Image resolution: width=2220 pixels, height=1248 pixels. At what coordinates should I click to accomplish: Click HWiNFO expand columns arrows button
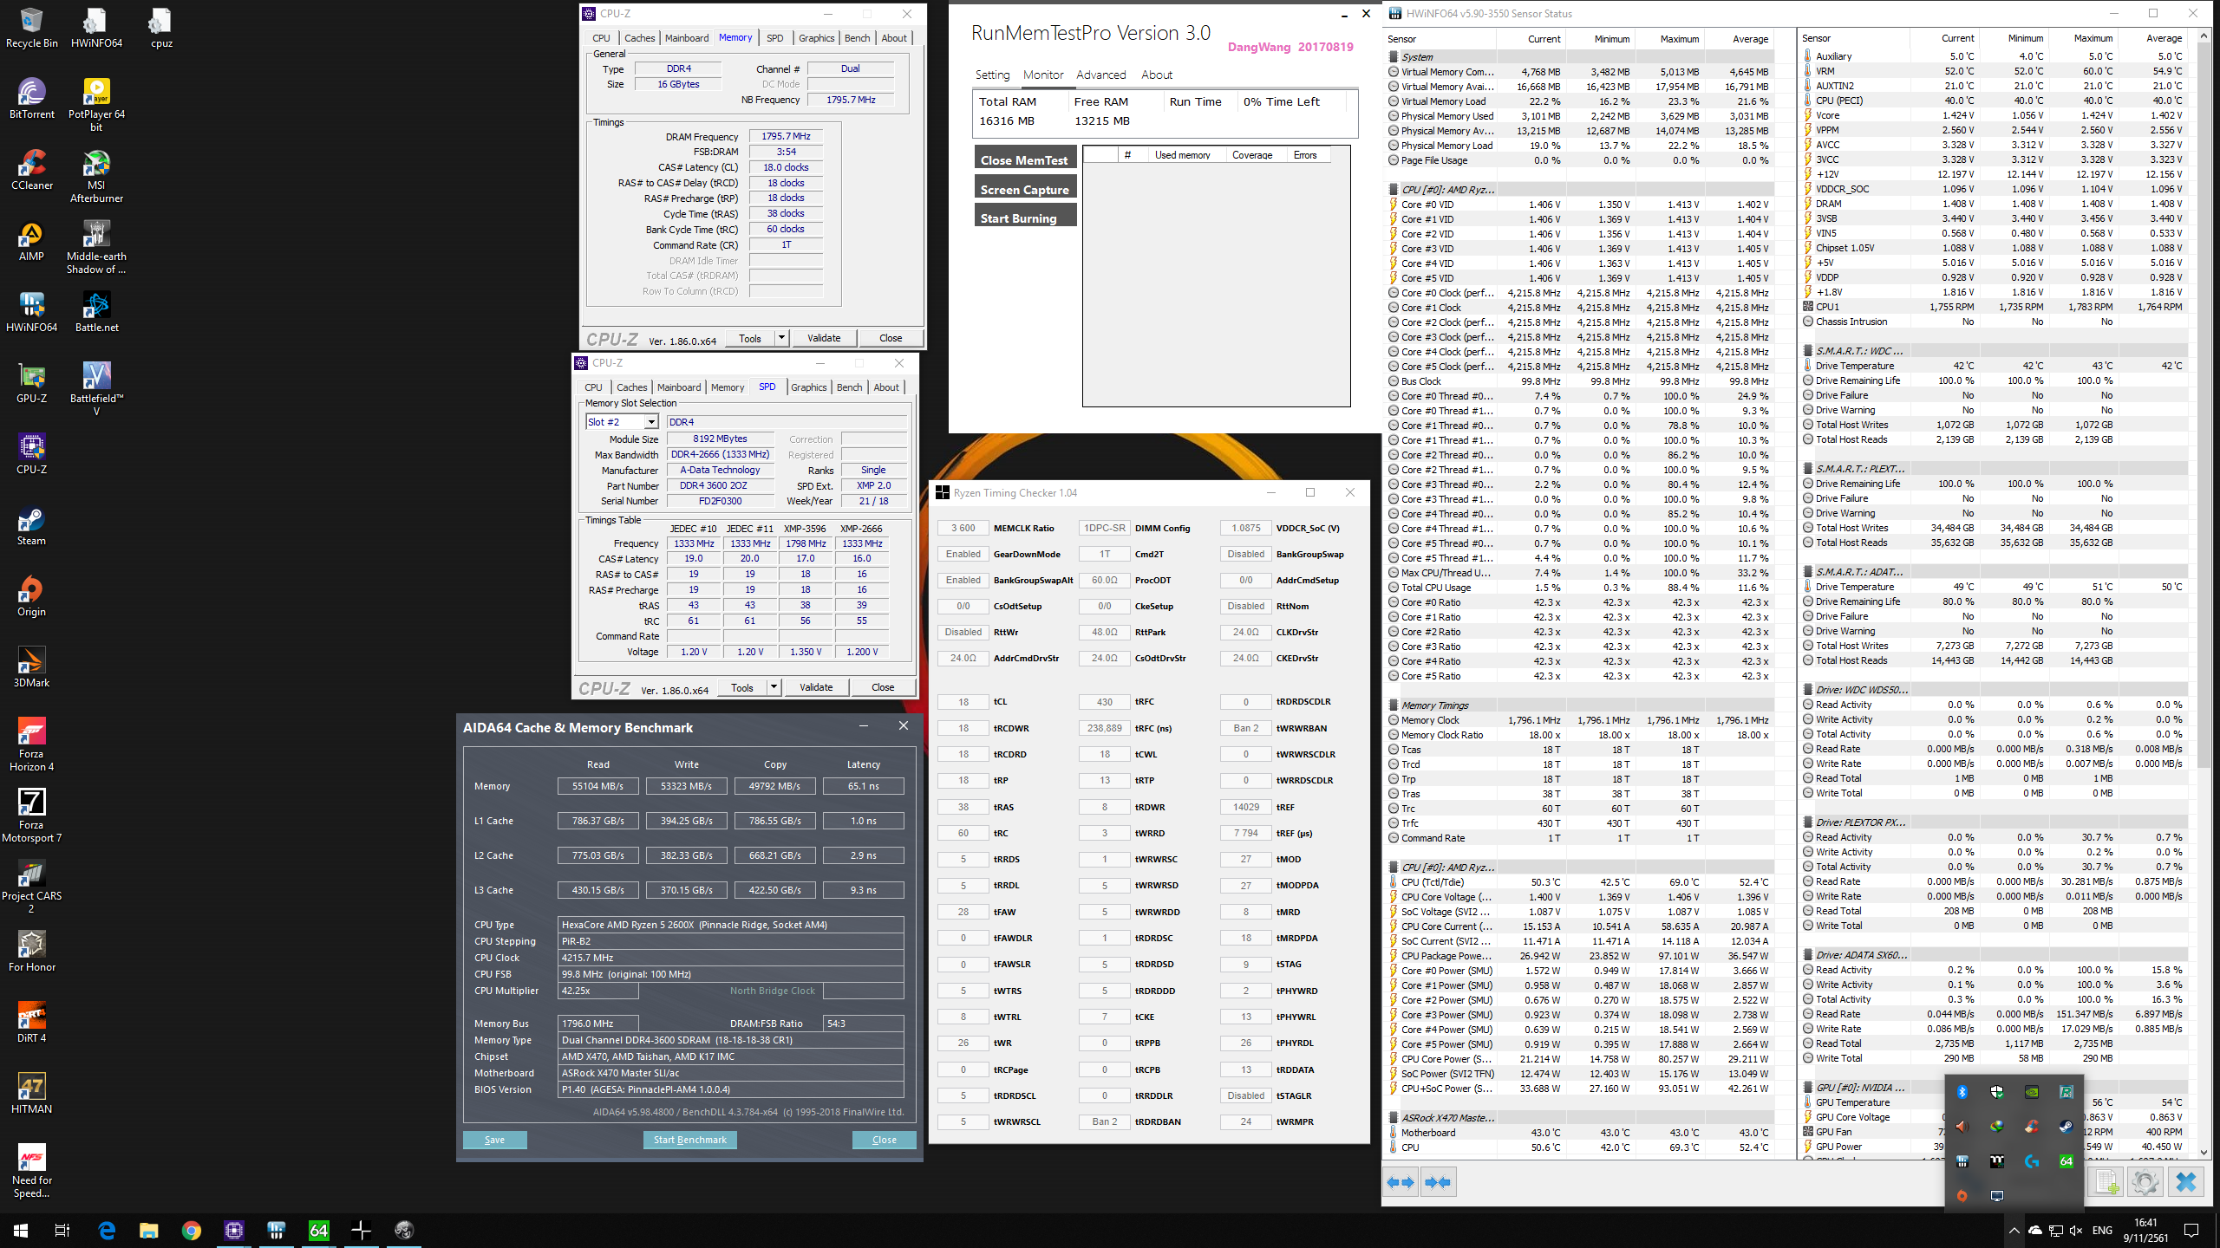pos(1401,1182)
